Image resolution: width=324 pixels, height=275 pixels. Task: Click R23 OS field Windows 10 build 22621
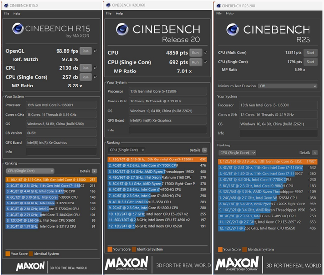click(x=279, y=124)
